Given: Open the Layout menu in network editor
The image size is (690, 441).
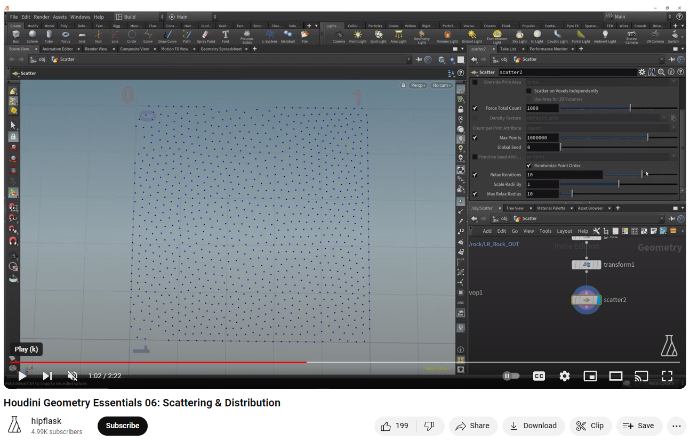Looking at the screenshot, I should [564, 231].
